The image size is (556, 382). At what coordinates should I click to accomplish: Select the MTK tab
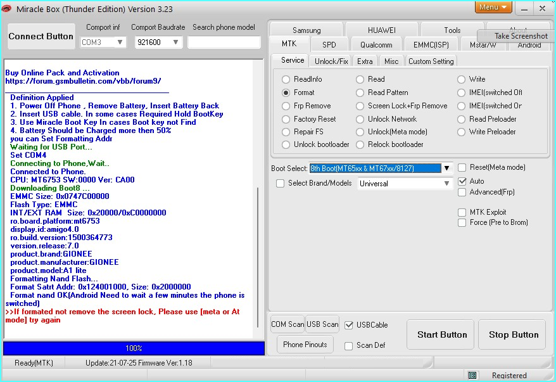[x=289, y=44]
